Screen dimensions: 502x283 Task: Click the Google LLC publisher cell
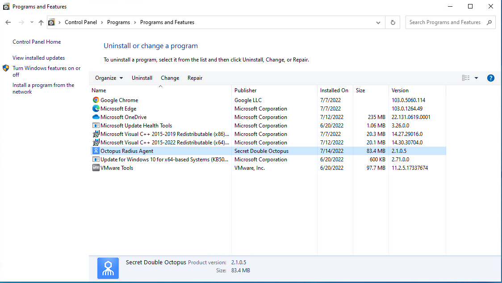pos(248,100)
